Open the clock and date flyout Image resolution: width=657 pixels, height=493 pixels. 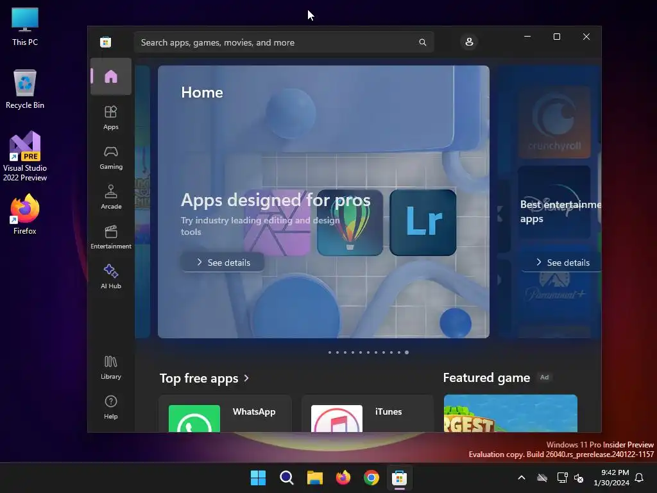[x=611, y=478]
